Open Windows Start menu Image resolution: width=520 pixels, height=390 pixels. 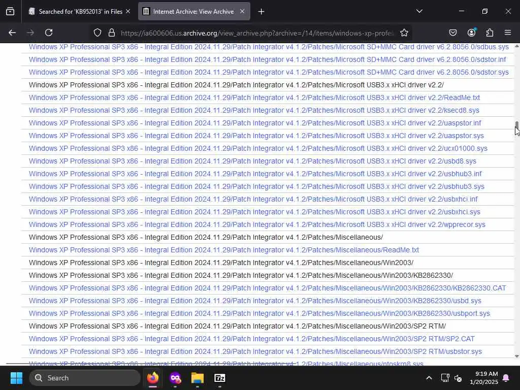16,378
